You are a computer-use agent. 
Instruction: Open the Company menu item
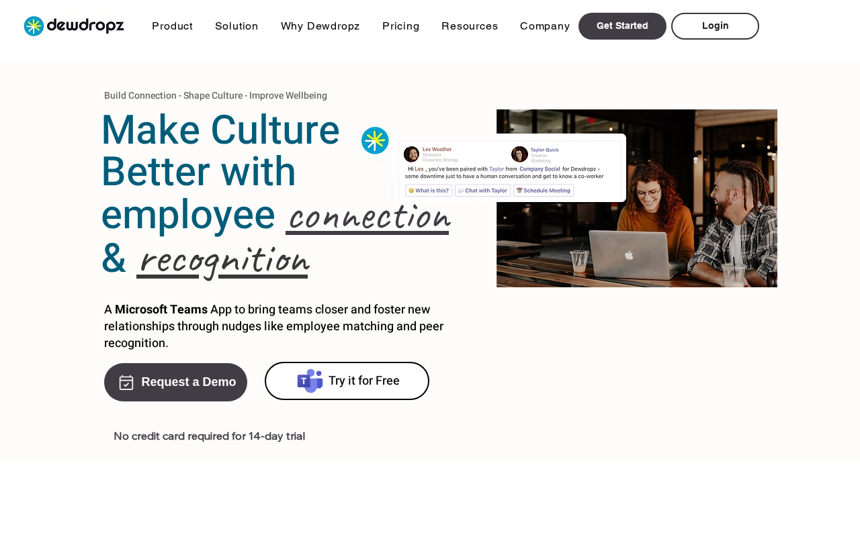click(545, 26)
